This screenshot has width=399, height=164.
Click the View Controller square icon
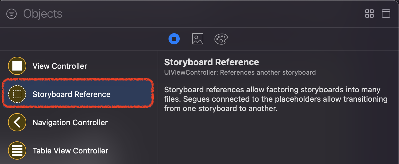click(x=17, y=66)
